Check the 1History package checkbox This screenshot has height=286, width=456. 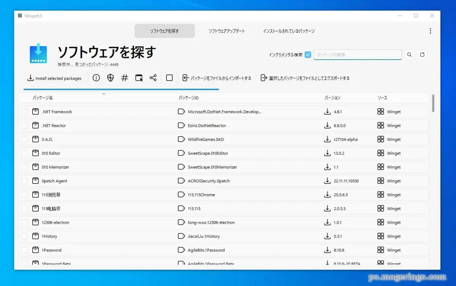[x=24, y=236]
